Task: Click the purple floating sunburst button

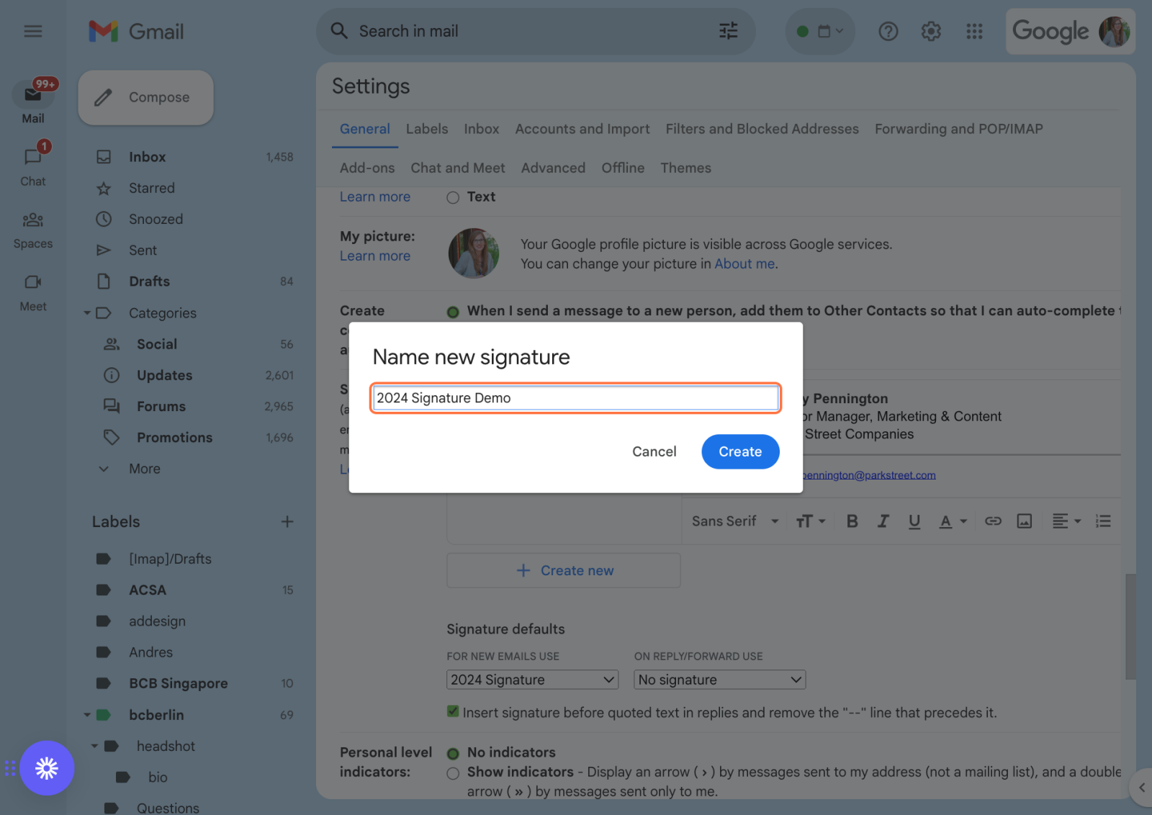Action: click(x=47, y=768)
